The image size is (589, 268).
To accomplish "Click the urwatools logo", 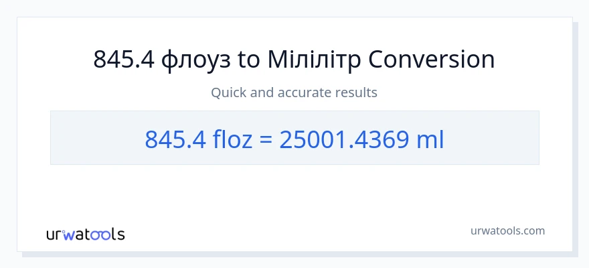I will [x=85, y=234].
